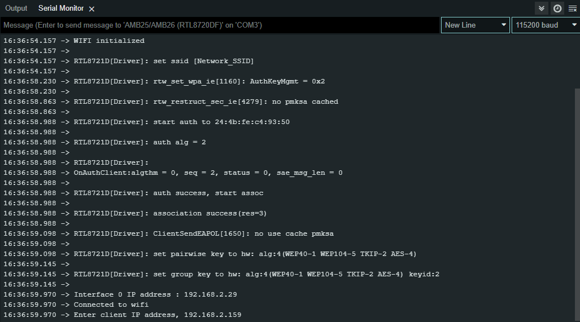The height and width of the screenshot is (322, 580).
Task: Click the 'auth success, start assoc' line
Action: click(168, 193)
